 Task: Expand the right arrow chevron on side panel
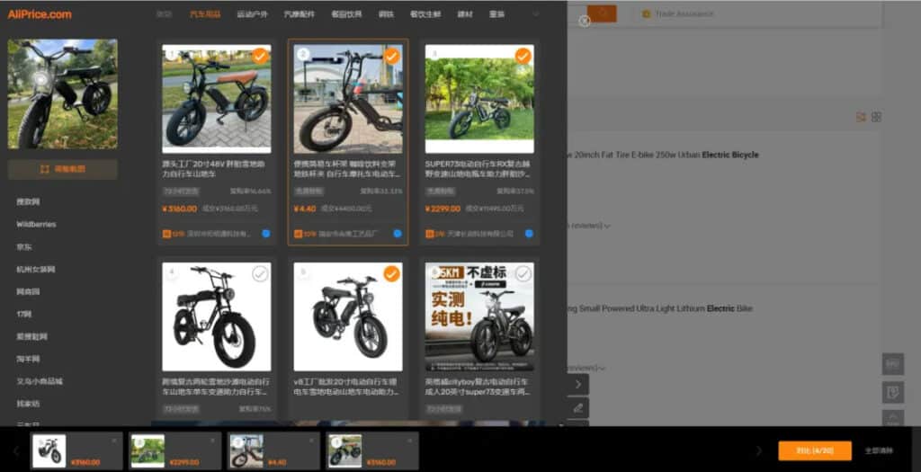click(x=578, y=384)
